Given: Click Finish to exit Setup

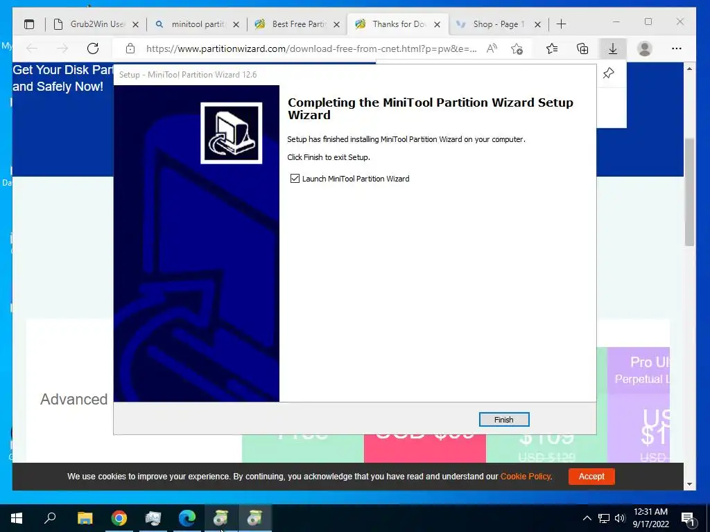Looking at the screenshot, I should click(504, 419).
